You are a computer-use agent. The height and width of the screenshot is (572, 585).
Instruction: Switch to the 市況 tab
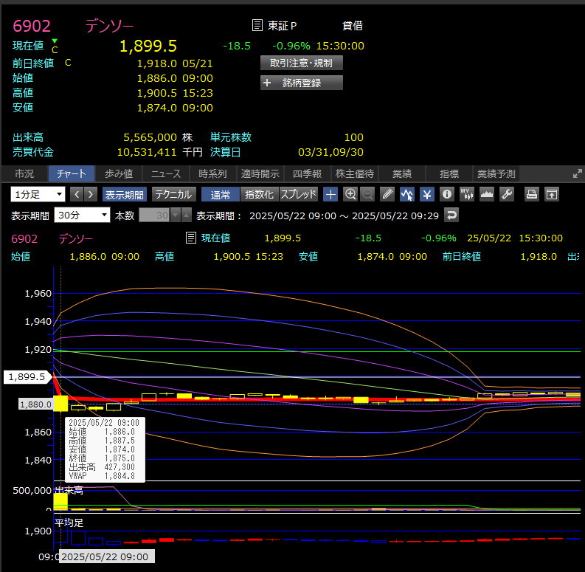[x=24, y=173]
